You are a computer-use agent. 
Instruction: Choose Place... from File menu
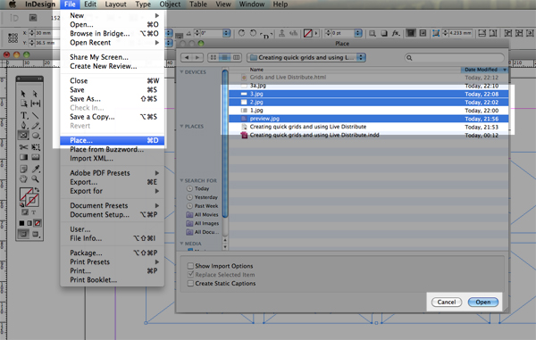click(x=113, y=140)
